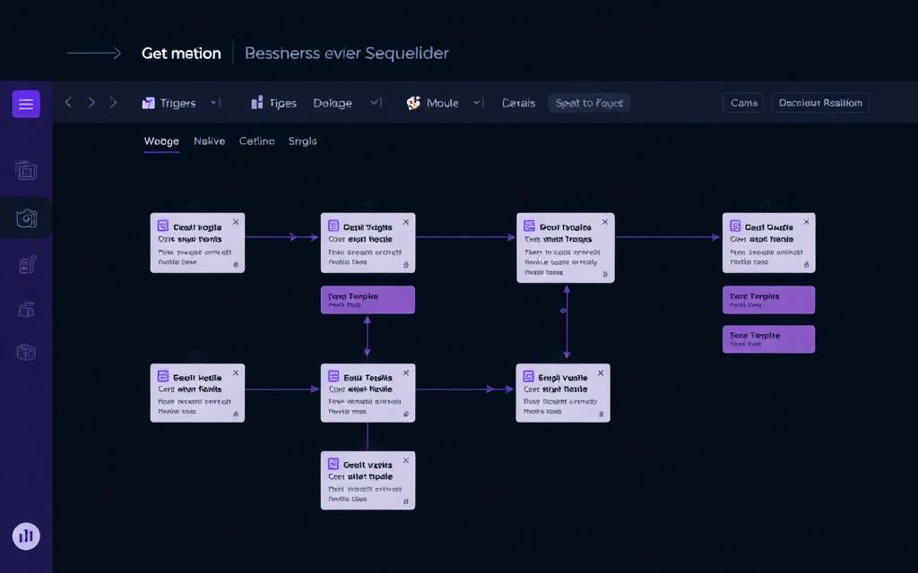Switch to the Srigls tab
Viewport: 918px width, 573px height.
303,141
